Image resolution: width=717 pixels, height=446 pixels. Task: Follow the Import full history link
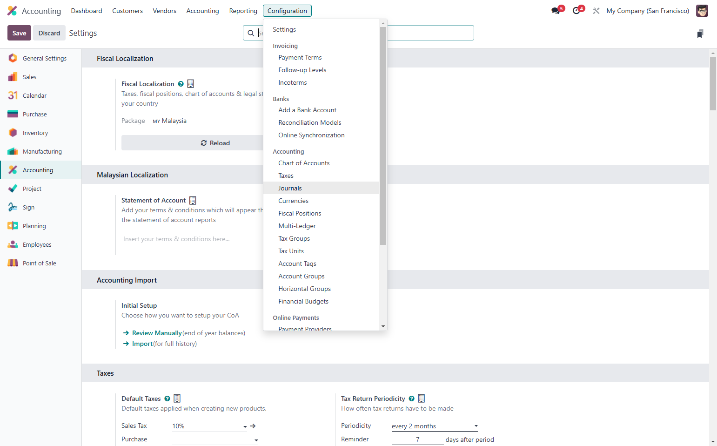[x=142, y=344]
